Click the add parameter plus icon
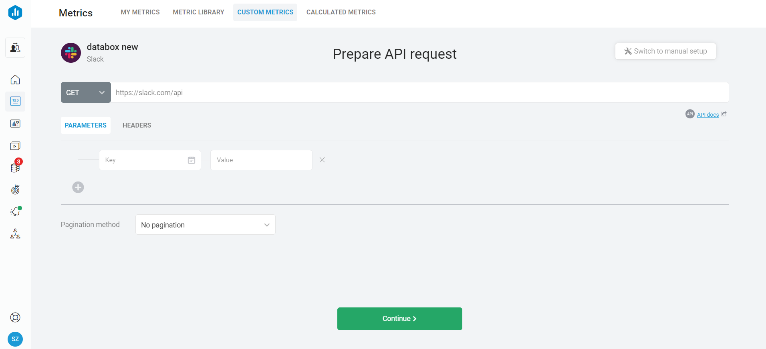The height and width of the screenshot is (349, 766). [x=78, y=187]
